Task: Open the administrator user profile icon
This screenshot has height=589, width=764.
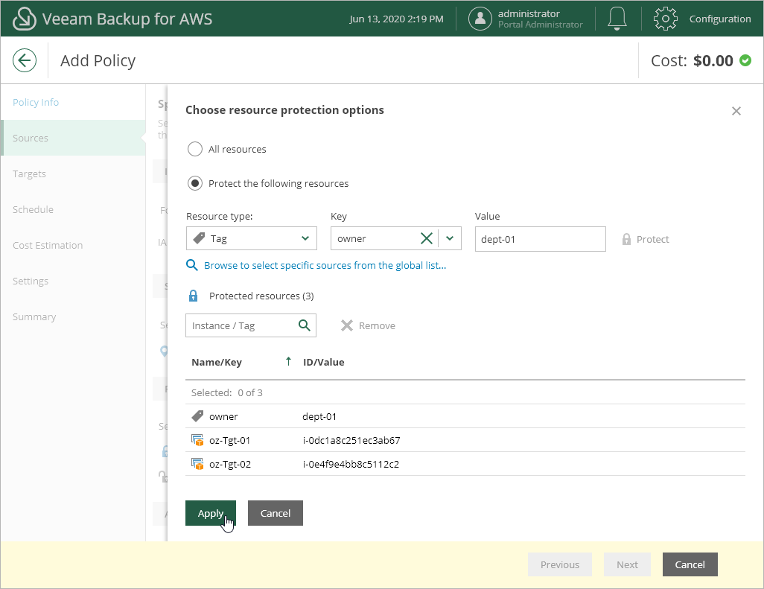Action: (x=480, y=19)
